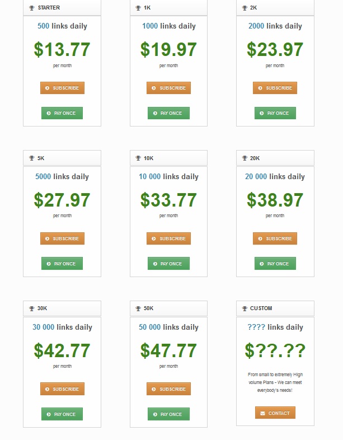Click the trophy icon beside CUSTOM
The width and height of the screenshot is (343, 440).
click(245, 308)
